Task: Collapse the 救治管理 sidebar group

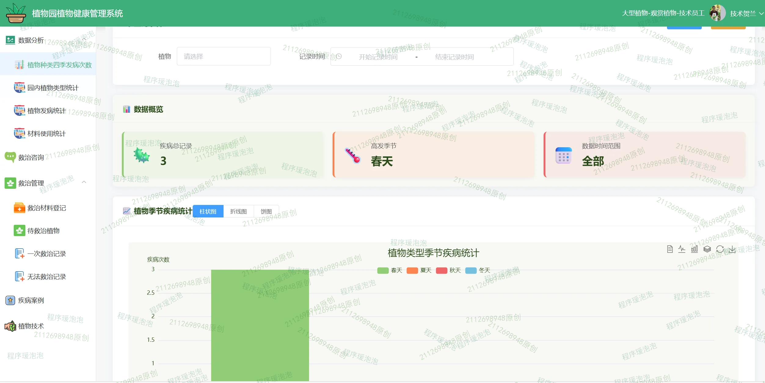Action: 84,182
